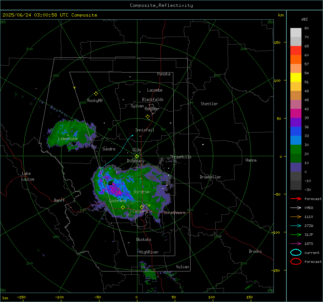This screenshot has height=302, width=323.
Task: Click the Banff town label
Action: [x=59, y=200]
